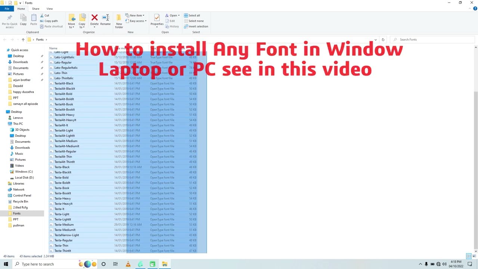Select Copy path in Clipboard group

click(49, 21)
